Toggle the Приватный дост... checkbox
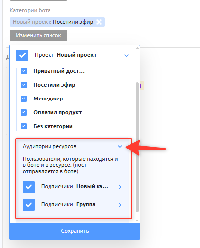 24,71
